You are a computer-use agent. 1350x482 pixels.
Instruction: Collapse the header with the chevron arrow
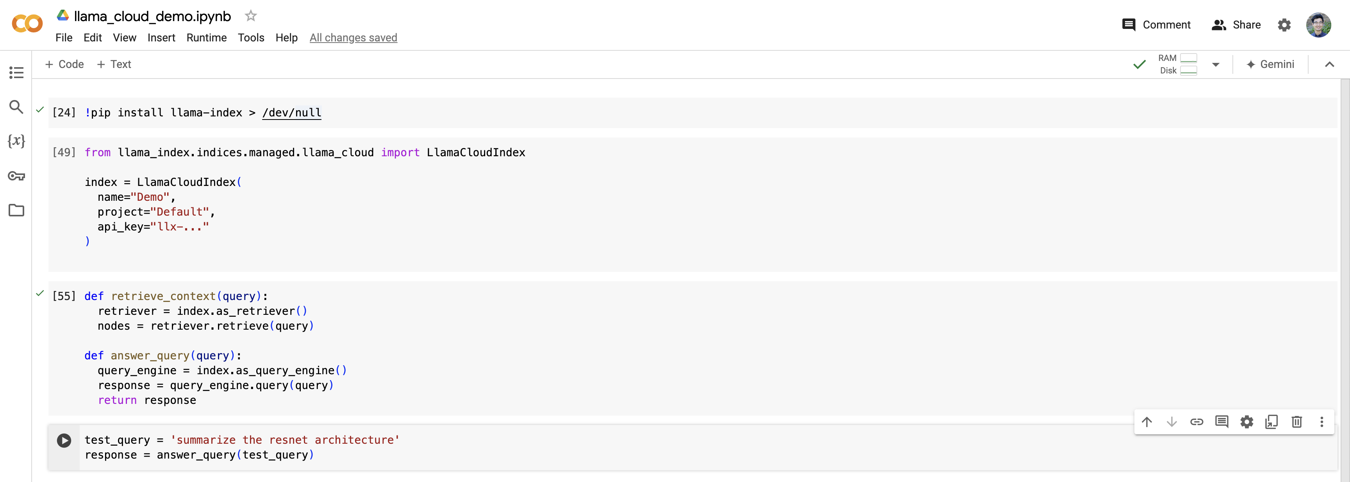(x=1329, y=64)
